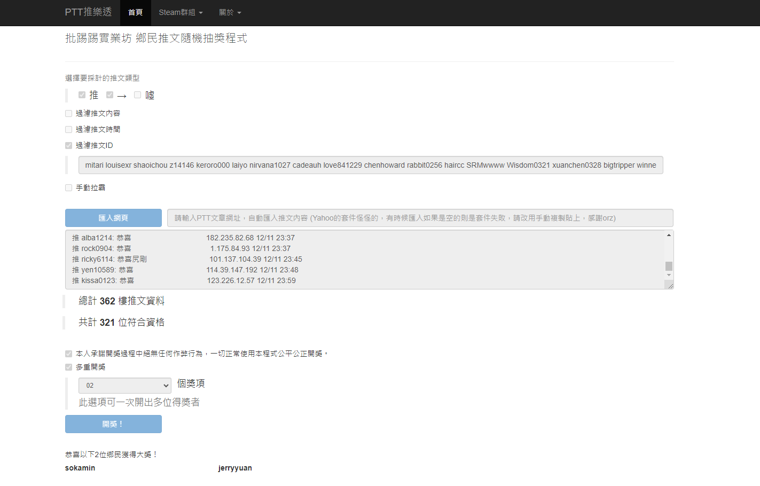The image size is (760, 486).
Task: Click the 開獎！ draw button
Action: click(113, 424)
